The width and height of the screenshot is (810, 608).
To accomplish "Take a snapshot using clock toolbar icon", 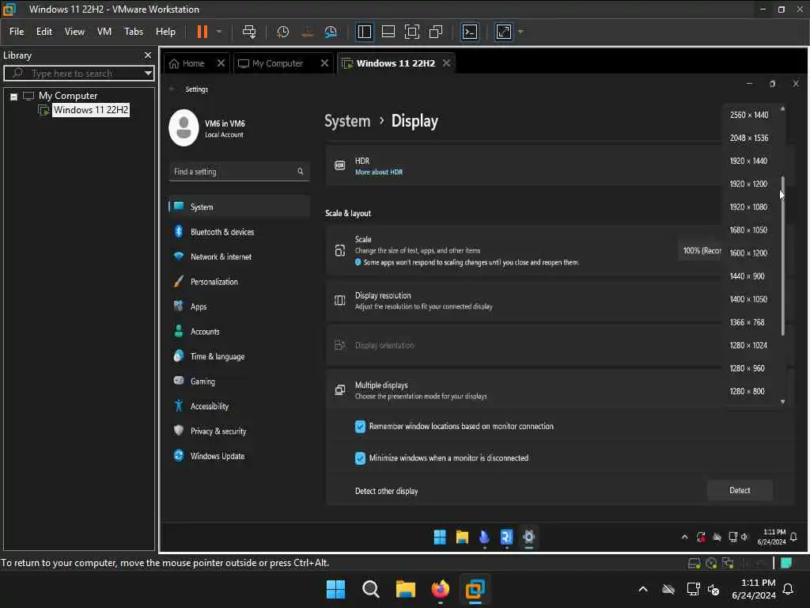I will pos(282,32).
